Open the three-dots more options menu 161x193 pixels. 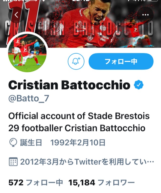[145, 15]
